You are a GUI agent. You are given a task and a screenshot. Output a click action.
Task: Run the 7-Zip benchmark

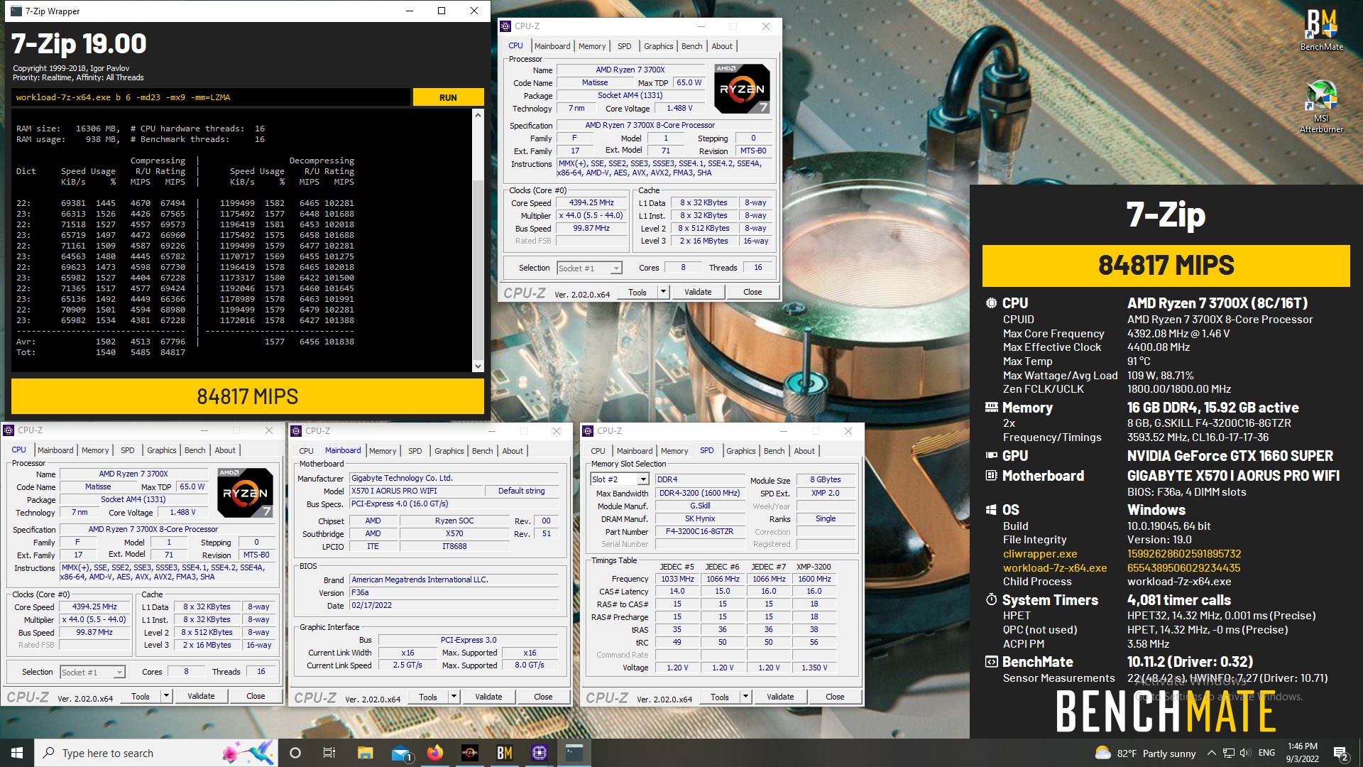tap(448, 97)
